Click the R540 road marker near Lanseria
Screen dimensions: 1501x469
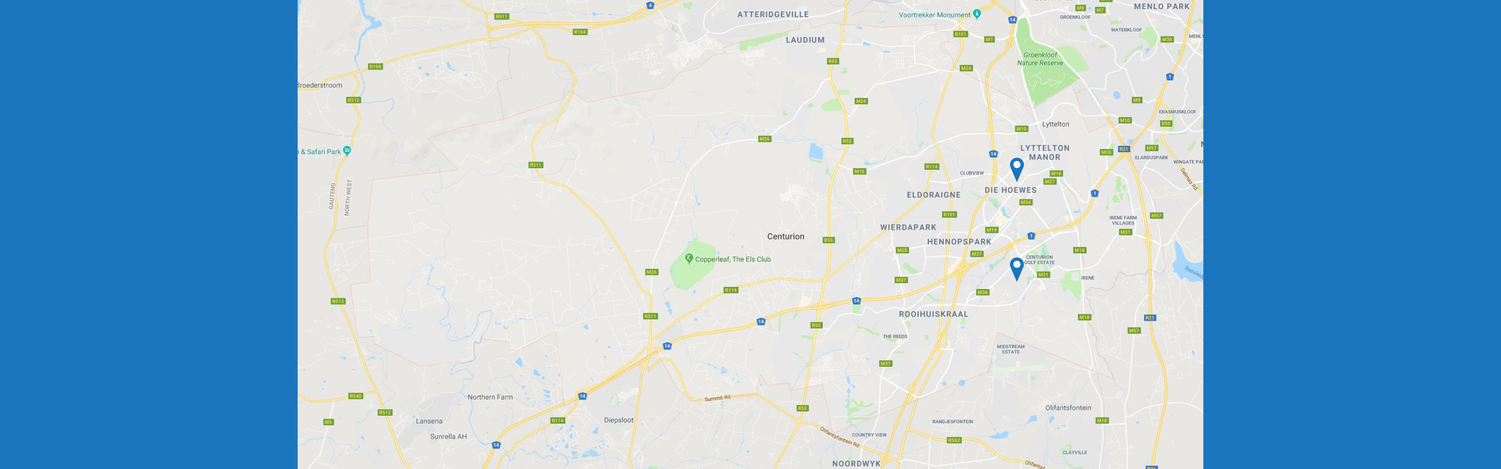(x=355, y=396)
